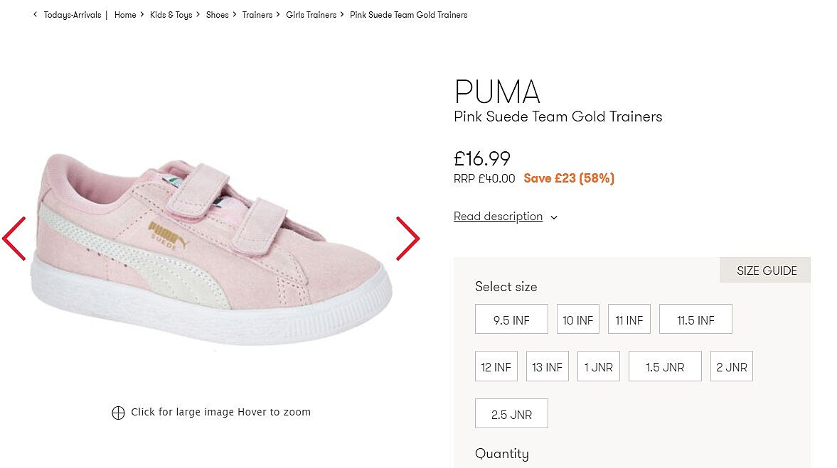The height and width of the screenshot is (468, 837).
Task: Open the SIZE GUIDE
Action: [766, 271]
